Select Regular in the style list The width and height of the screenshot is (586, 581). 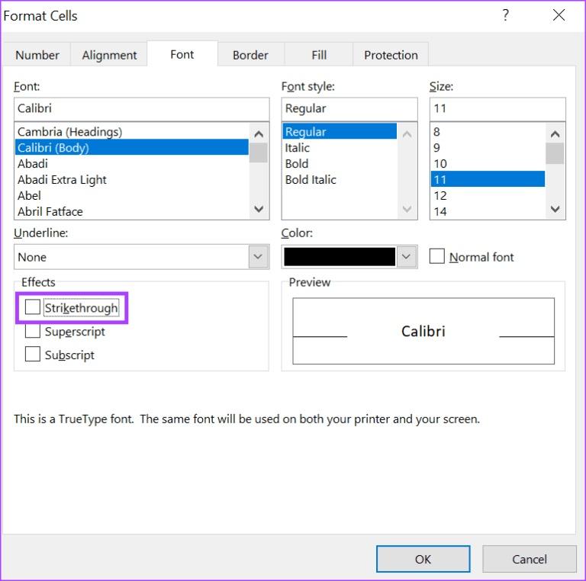click(x=340, y=131)
